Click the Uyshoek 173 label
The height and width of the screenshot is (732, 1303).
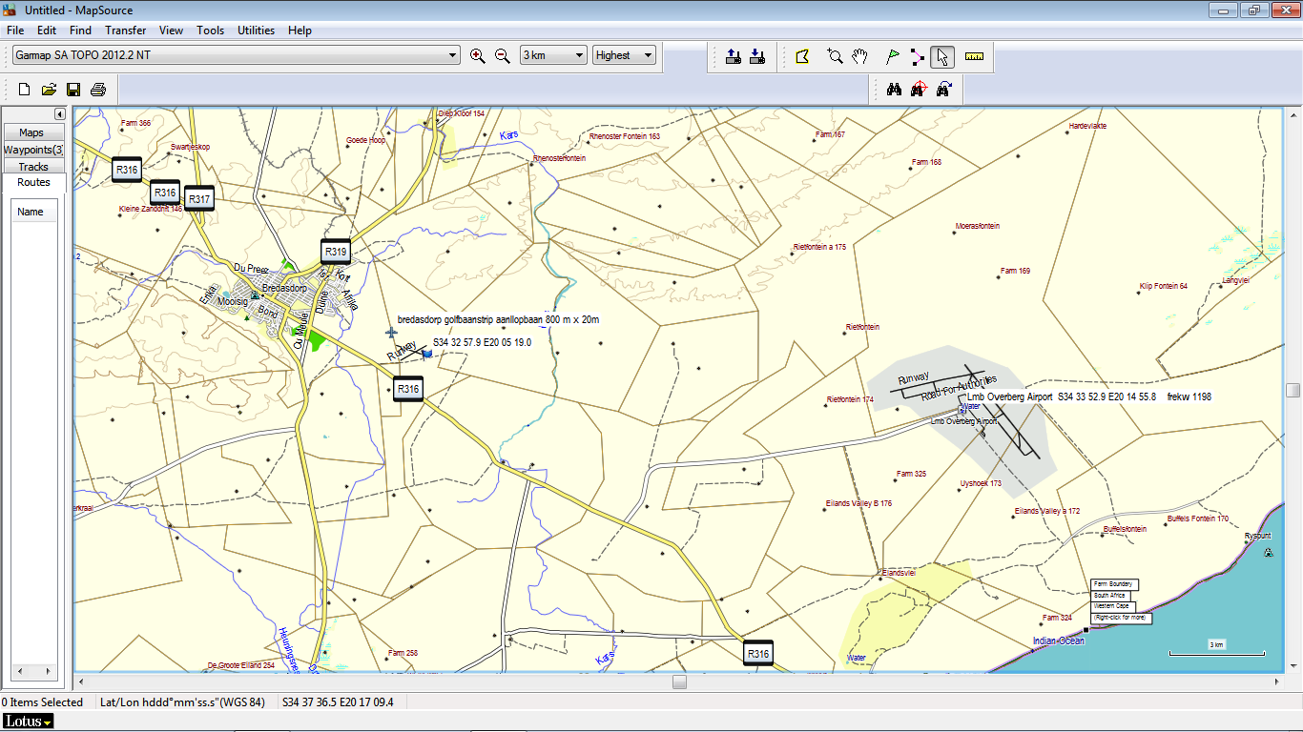click(x=982, y=483)
